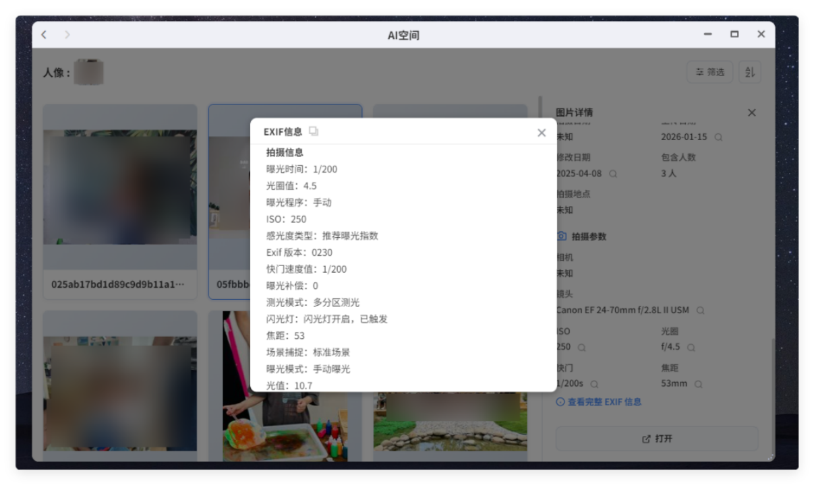Click search icon next to focal length 53mm

click(698, 384)
